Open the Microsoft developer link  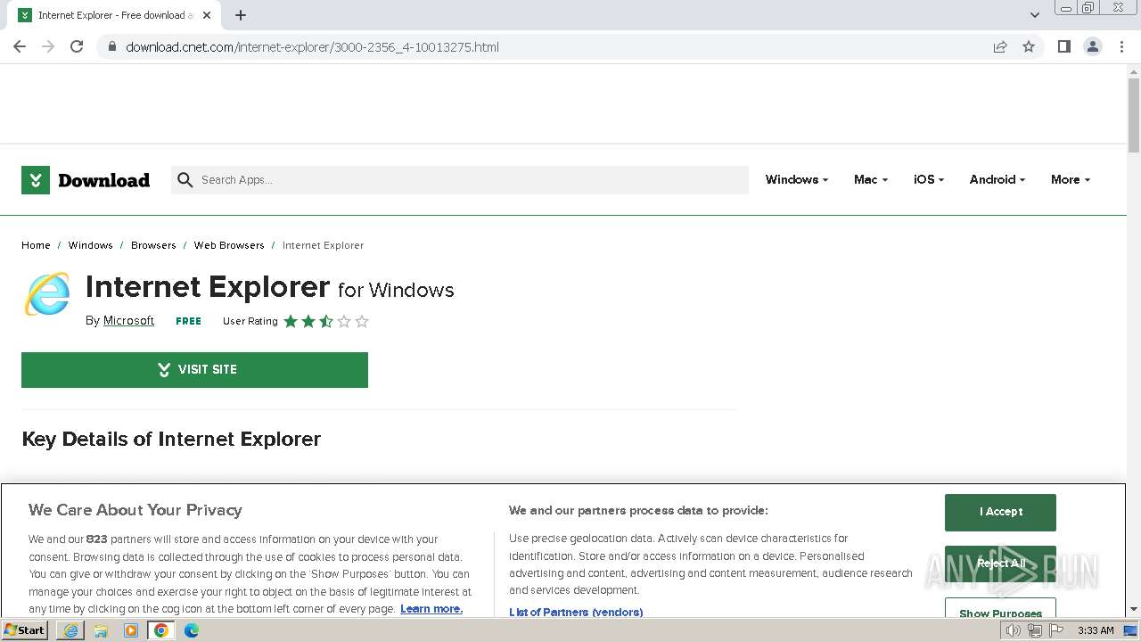click(128, 321)
